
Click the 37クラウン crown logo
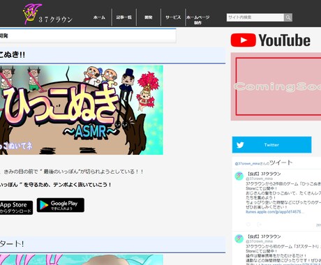pos(32,14)
